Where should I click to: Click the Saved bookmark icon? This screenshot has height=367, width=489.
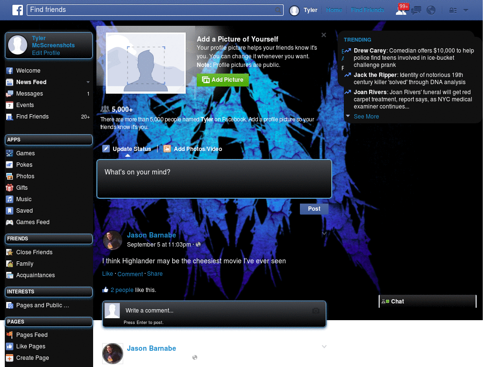click(10, 211)
